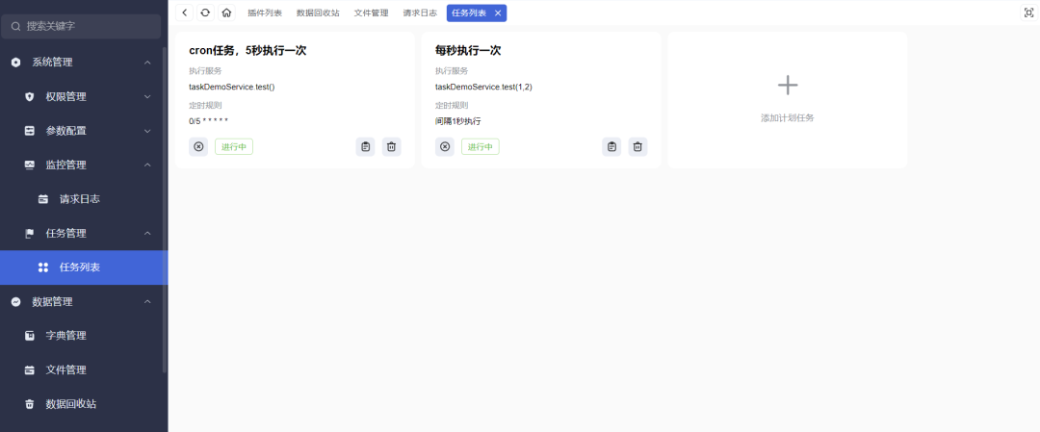1040x432 pixels.
Task: Switch to the 插件列表 tab
Action: 265,13
